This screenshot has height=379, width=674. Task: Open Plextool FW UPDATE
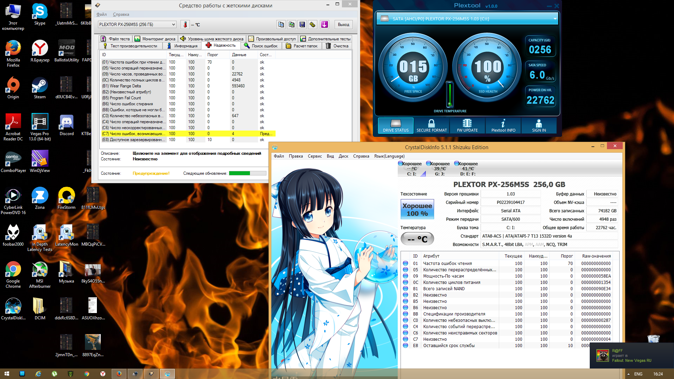coord(467,125)
